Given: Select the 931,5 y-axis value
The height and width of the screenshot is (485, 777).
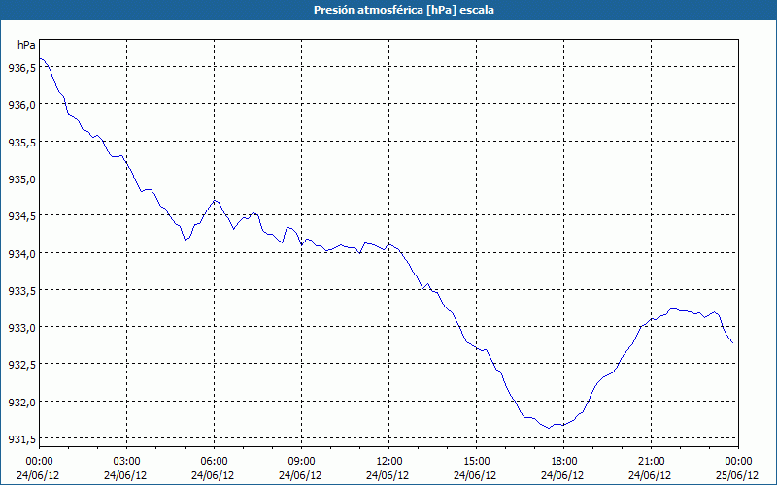Looking at the screenshot, I should [x=21, y=440].
